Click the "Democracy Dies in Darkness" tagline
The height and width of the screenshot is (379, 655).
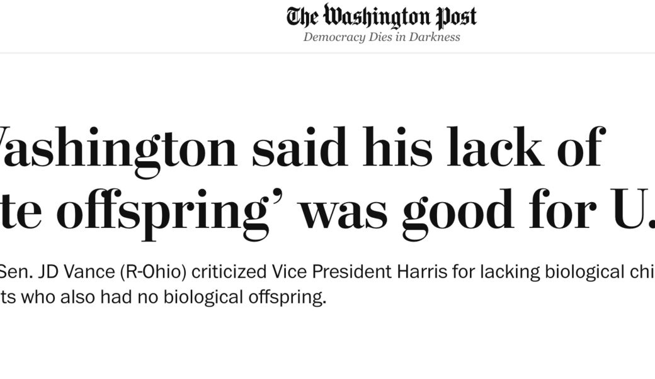click(x=381, y=37)
